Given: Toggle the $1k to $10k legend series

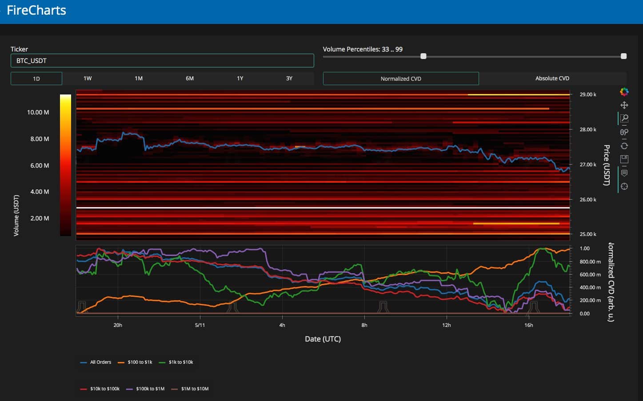Looking at the screenshot, I should click(x=176, y=362).
